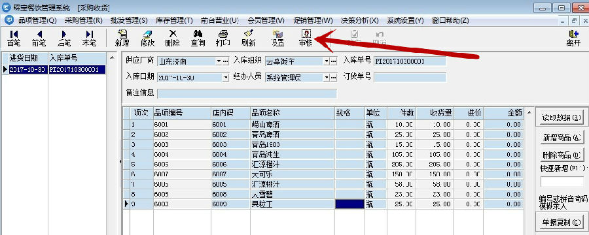The height and width of the screenshot is (235, 589).
Task: Click the 订货单号 input field
Action: pos(410,78)
